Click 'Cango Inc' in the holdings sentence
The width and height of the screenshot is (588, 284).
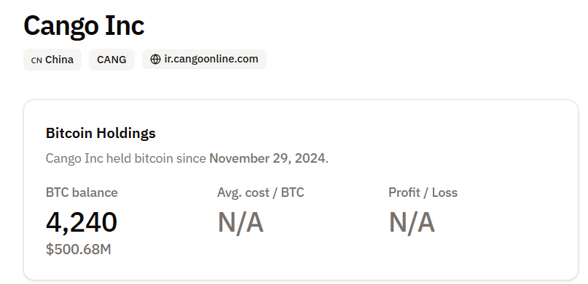pos(74,158)
